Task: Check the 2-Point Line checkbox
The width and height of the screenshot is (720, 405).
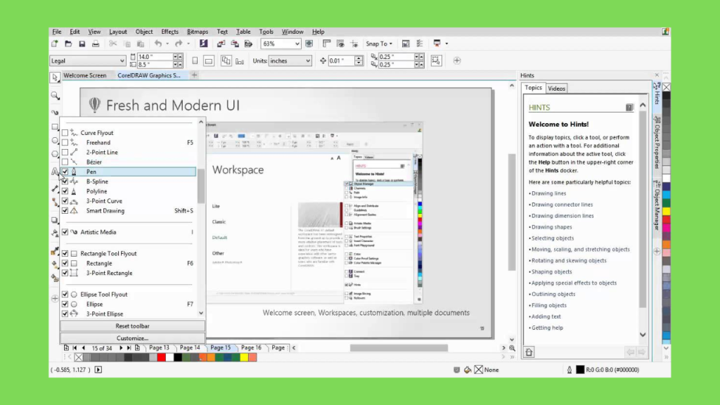Action: tap(65, 152)
